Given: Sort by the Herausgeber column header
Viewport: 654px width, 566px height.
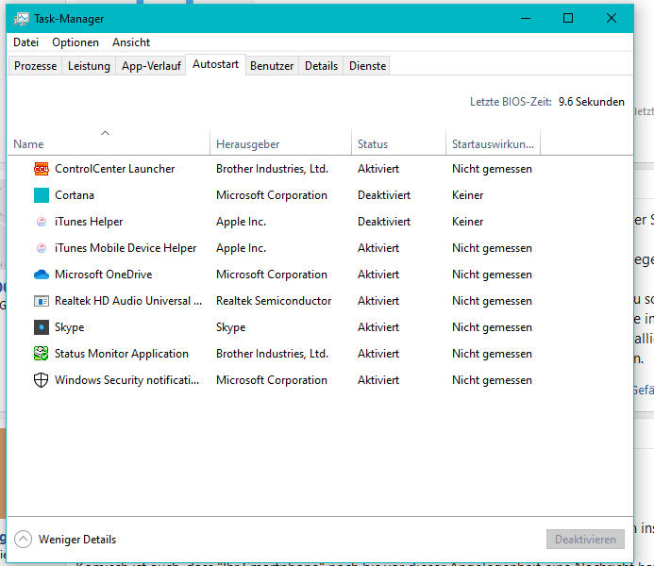Looking at the screenshot, I should click(280, 142).
